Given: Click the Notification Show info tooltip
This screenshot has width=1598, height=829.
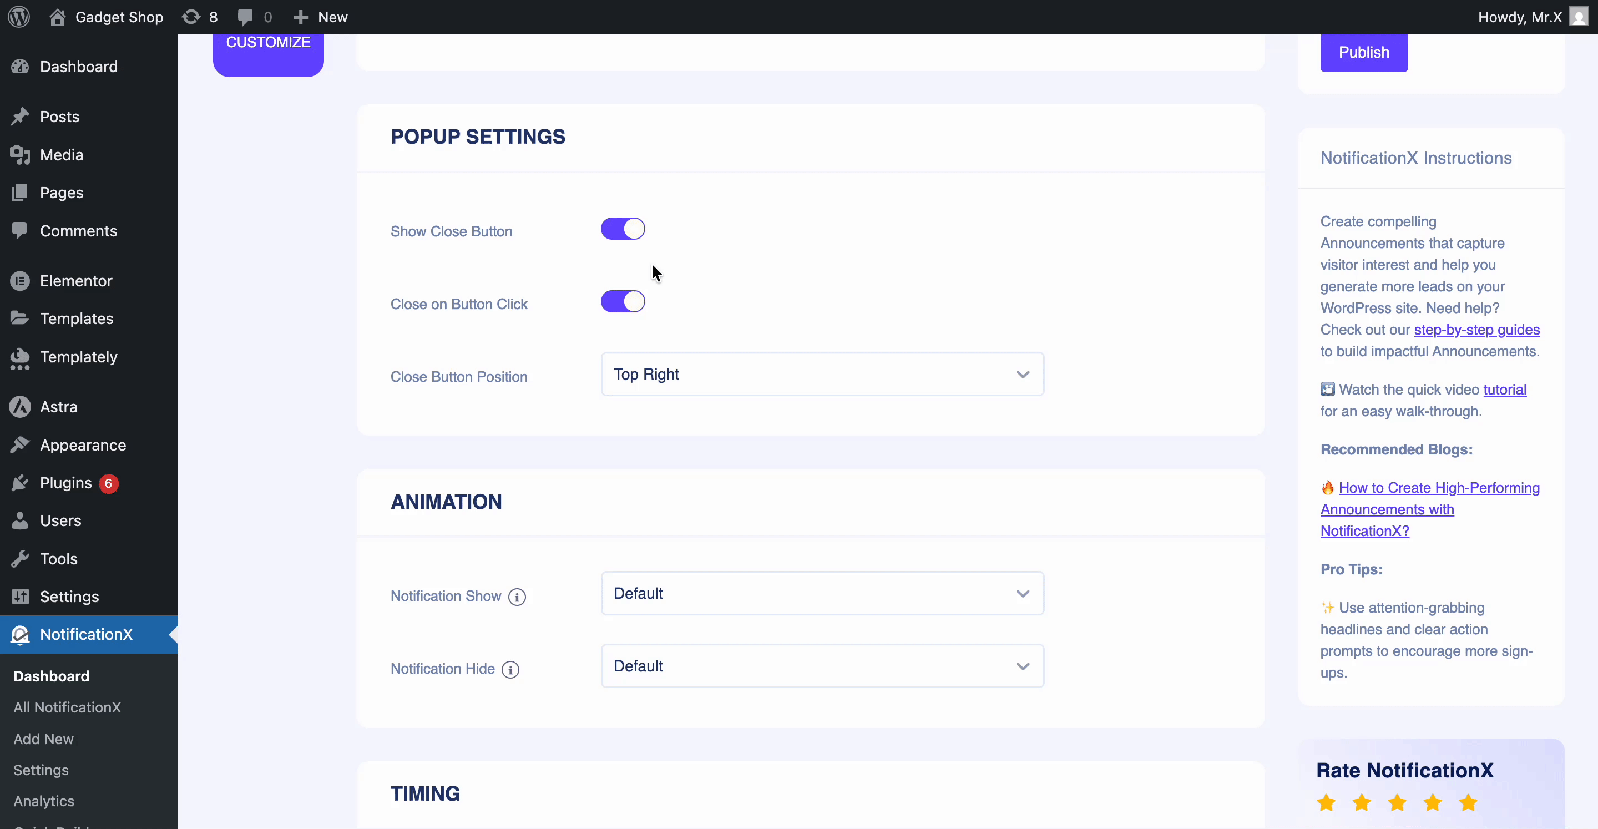Looking at the screenshot, I should [517, 597].
